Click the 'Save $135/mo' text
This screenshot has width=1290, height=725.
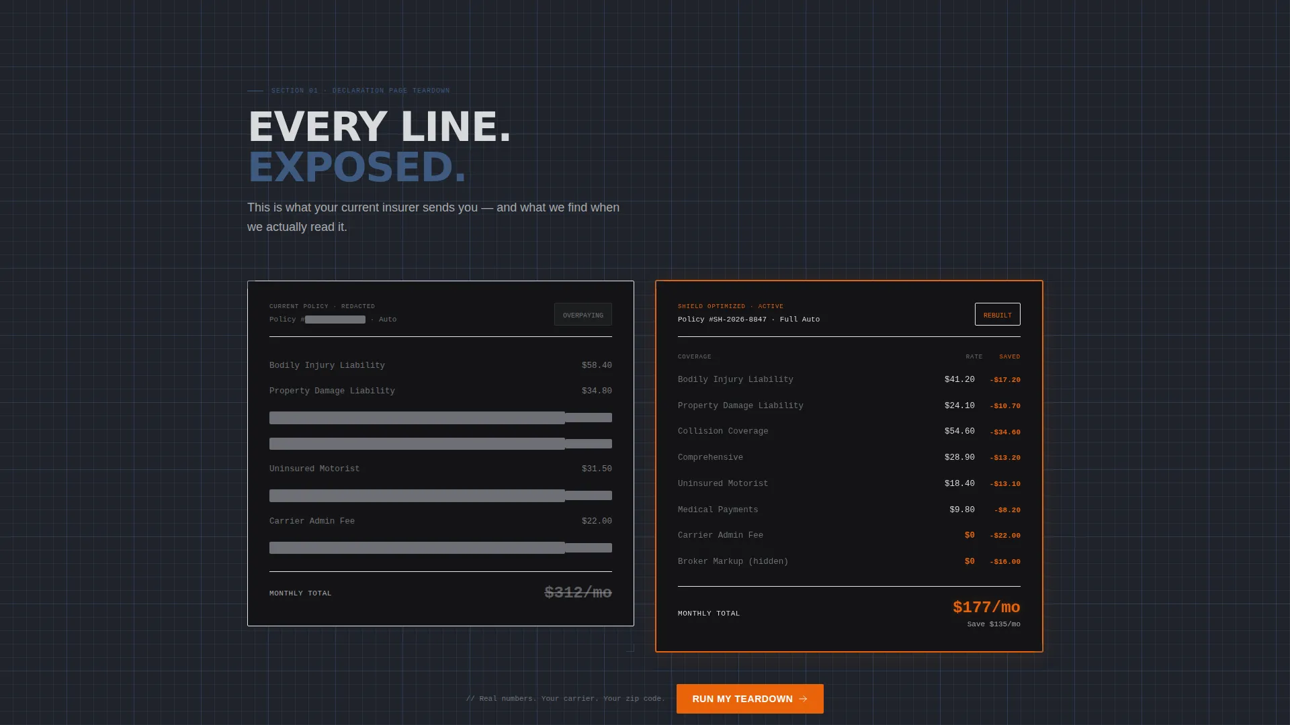(994, 624)
